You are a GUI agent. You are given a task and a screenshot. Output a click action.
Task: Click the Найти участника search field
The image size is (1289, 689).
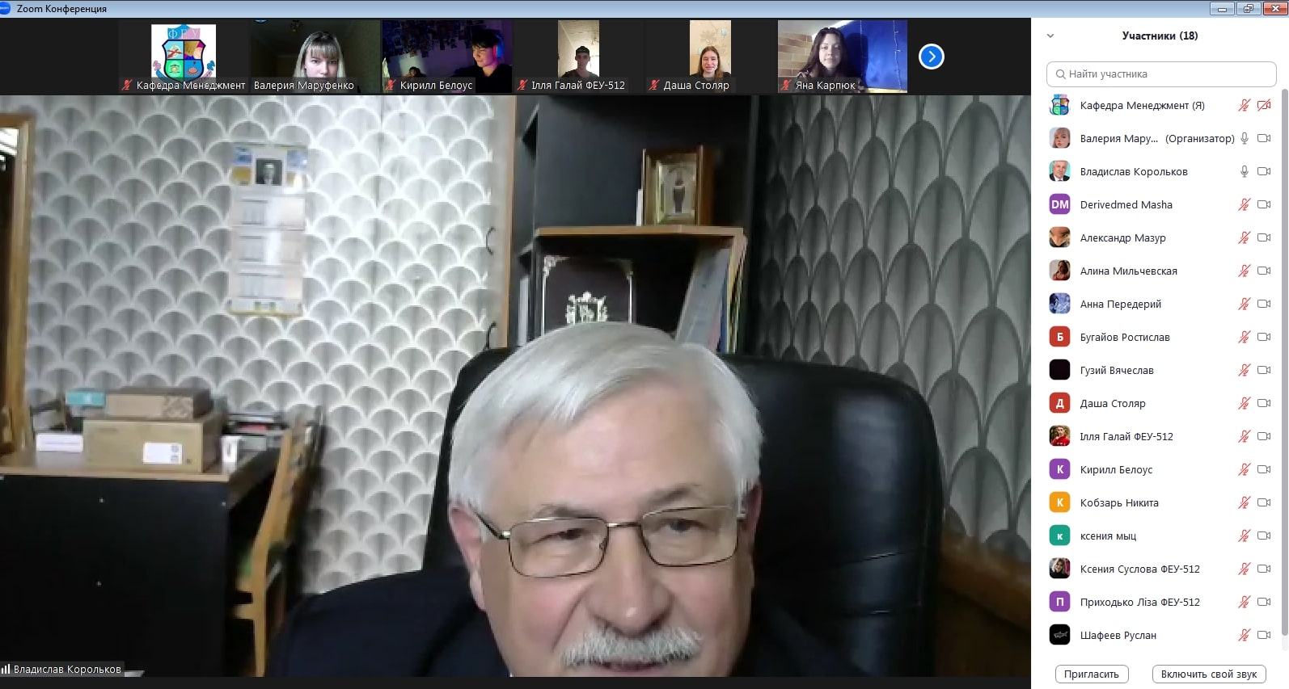(x=1161, y=74)
